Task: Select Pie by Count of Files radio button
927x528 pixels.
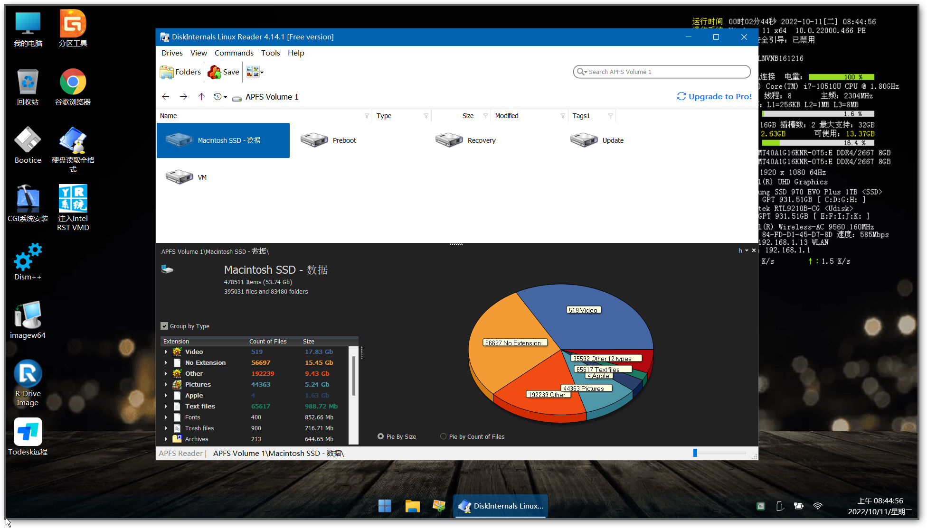Action: point(444,436)
